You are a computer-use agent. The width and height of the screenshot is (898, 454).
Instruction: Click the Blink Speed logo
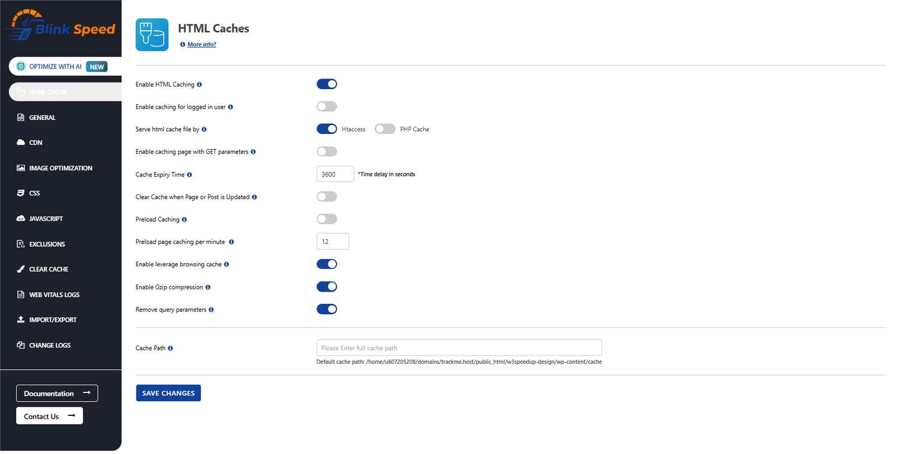[x=60, y=25]
